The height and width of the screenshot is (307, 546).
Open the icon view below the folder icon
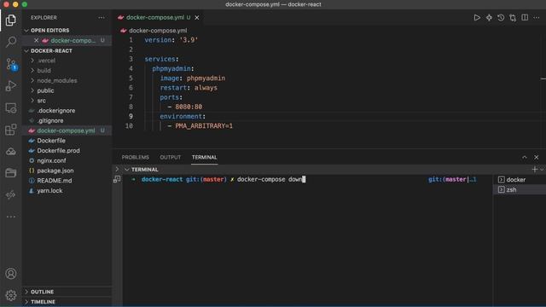(x=11, y=194)
